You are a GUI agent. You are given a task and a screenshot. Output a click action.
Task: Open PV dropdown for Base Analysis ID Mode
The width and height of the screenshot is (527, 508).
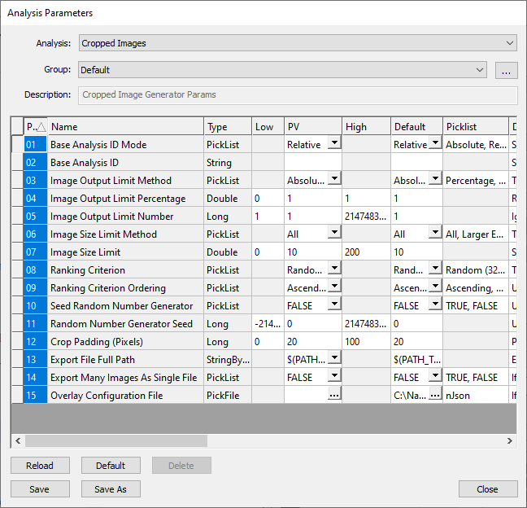333,145
